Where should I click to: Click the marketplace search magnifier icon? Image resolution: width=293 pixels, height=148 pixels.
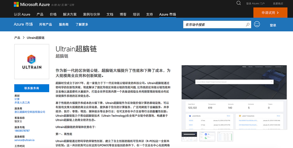[x=248, y=24]
